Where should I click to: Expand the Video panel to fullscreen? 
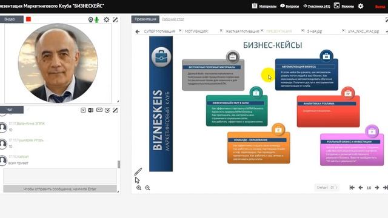pos(115,19)
